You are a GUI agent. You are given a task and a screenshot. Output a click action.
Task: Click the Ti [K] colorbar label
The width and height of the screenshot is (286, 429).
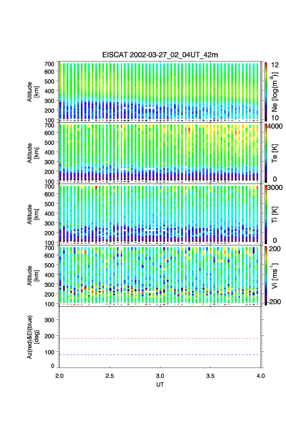click(275, 214)
